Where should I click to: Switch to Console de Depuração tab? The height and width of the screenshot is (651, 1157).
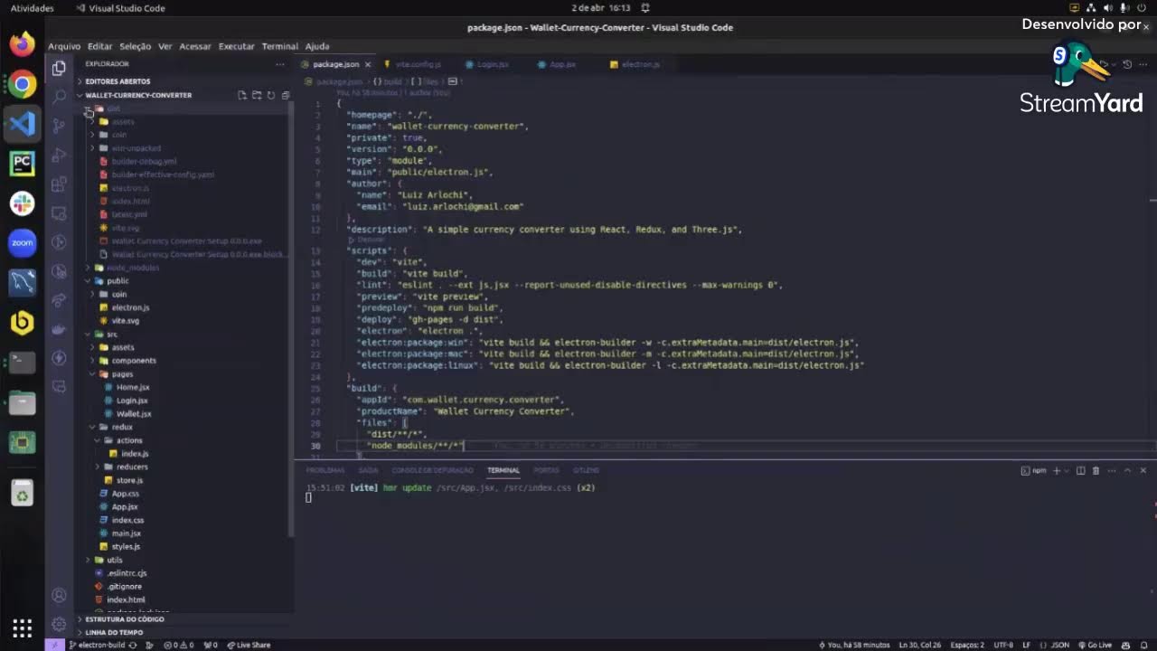pos(433,470)
